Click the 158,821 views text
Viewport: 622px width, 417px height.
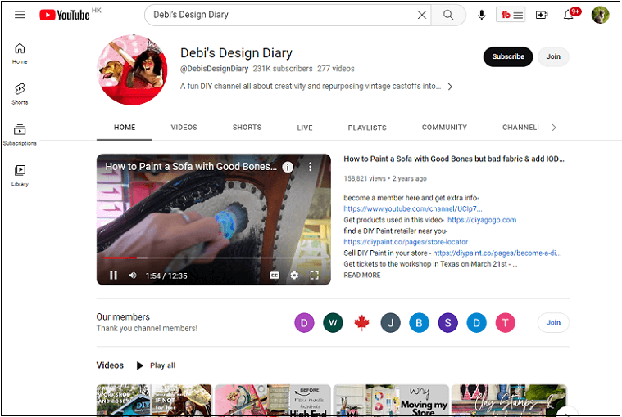pyautogui.click(x=365, y=179)
